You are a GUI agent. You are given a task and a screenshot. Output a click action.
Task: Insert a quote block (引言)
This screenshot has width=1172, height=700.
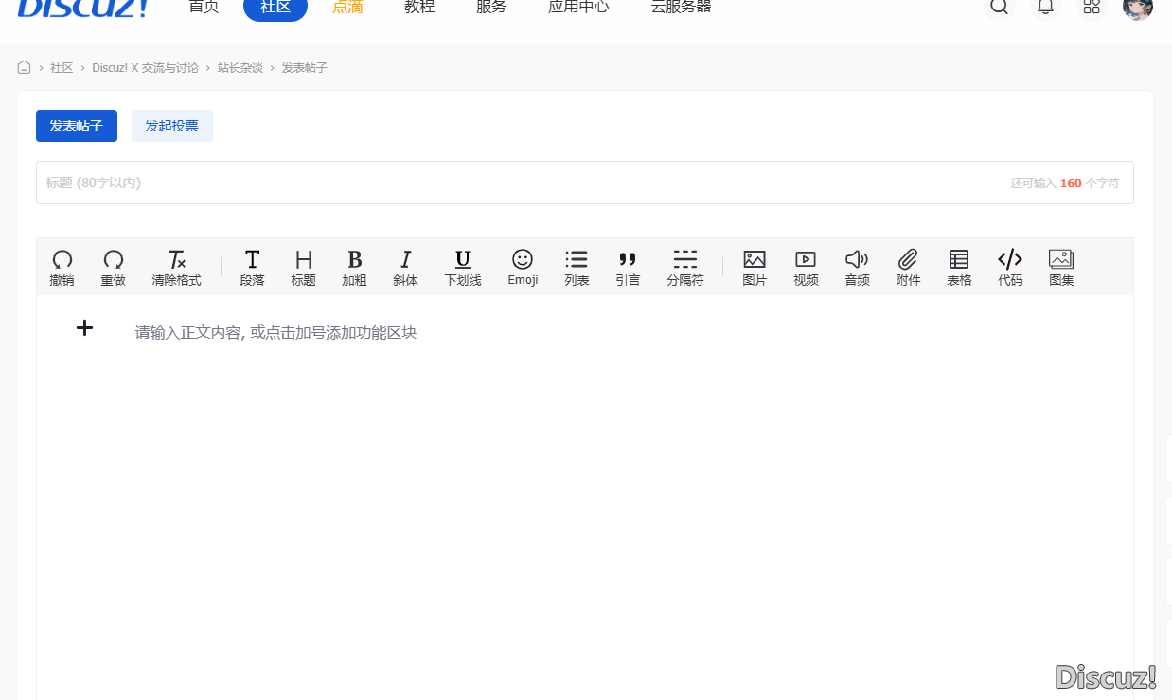(x=628, y=267)
